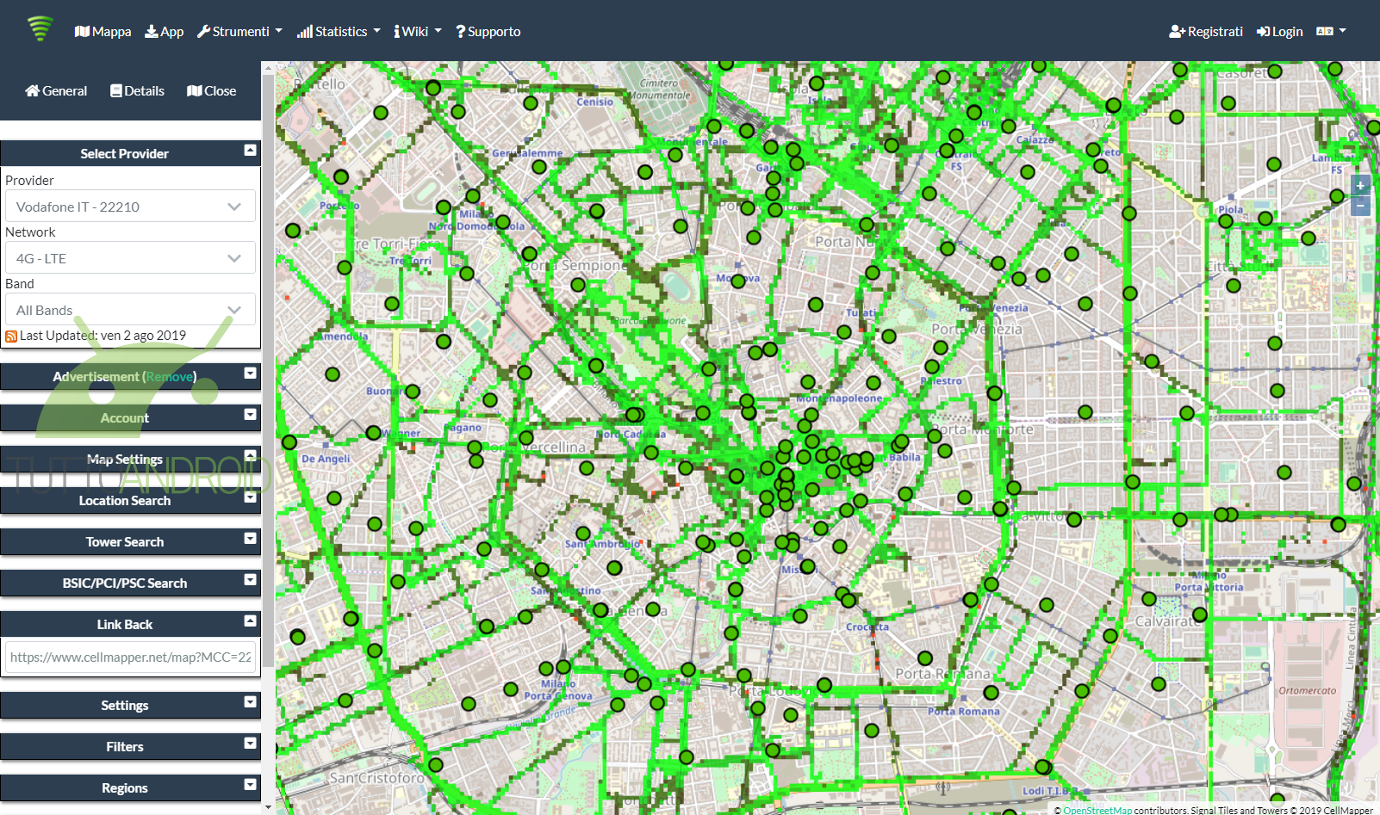The height and width of the screenshot is (815, 1380).
Task: Click the Mappa map icon
Action: click(82, 32)
